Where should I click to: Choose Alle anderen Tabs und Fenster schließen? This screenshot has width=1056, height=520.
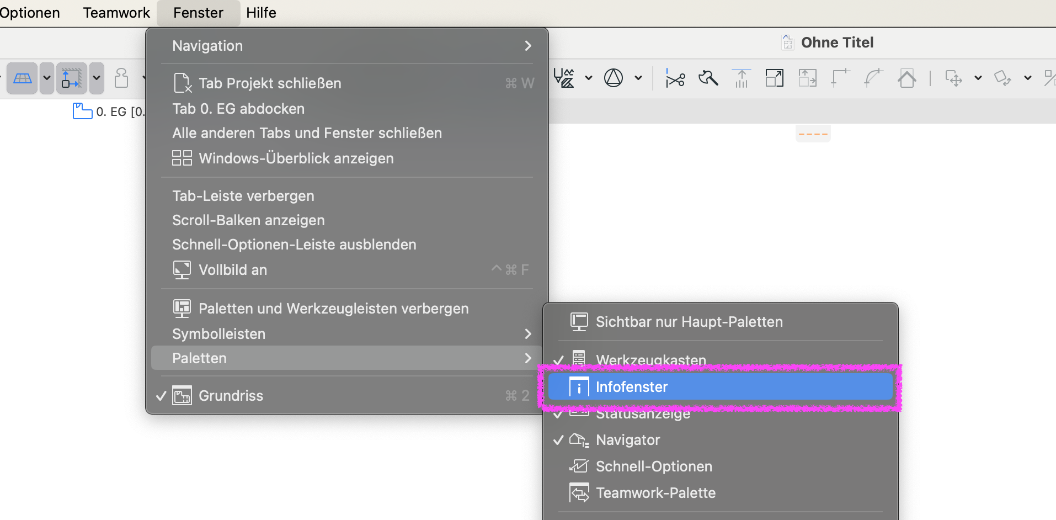(x=347, y=133)
